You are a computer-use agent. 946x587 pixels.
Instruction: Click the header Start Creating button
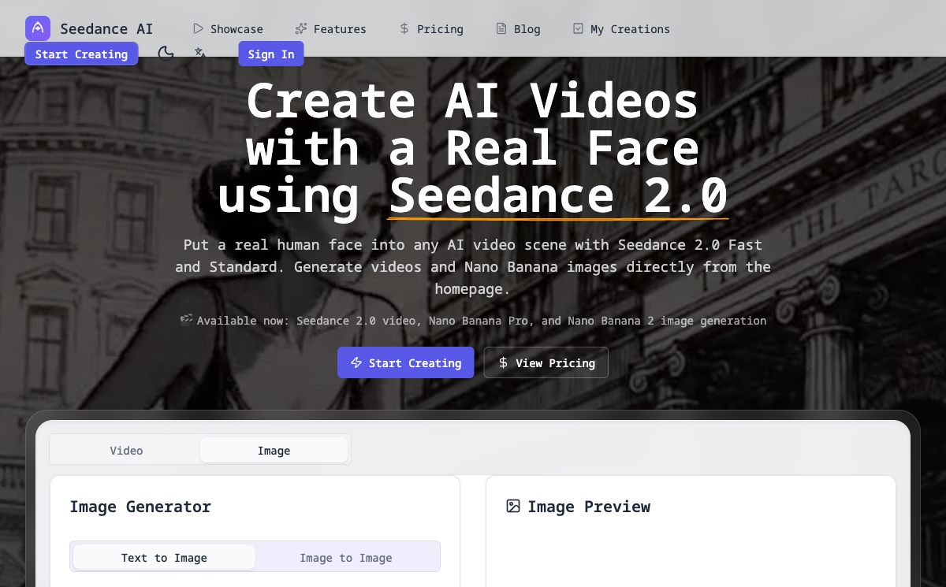[x=81, y=54]
